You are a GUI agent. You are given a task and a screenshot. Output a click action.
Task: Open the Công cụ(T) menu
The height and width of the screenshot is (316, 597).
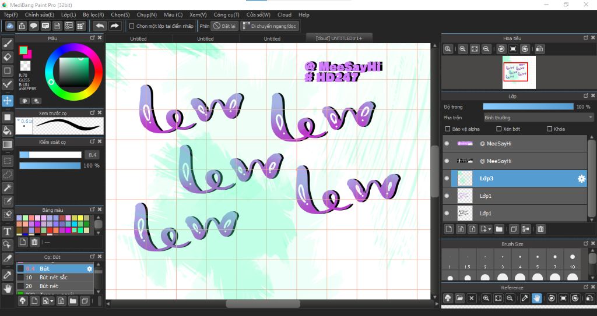pos(227,15)
